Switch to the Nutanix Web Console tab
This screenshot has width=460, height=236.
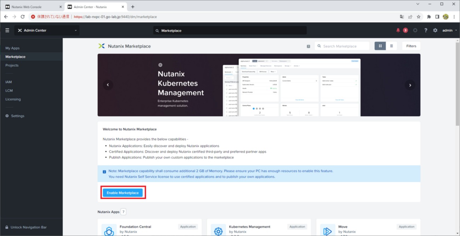(33, 7)
